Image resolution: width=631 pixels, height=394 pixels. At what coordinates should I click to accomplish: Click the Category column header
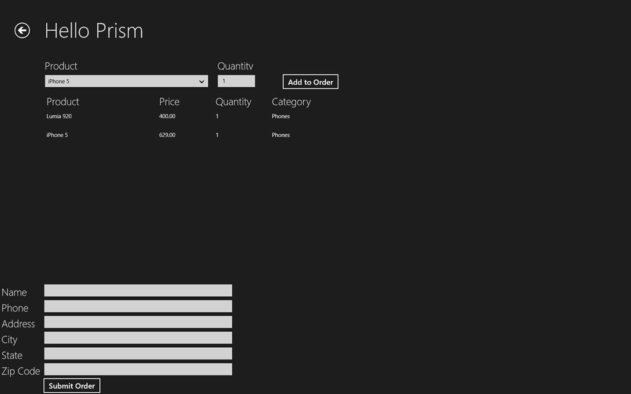click(291, 102)
